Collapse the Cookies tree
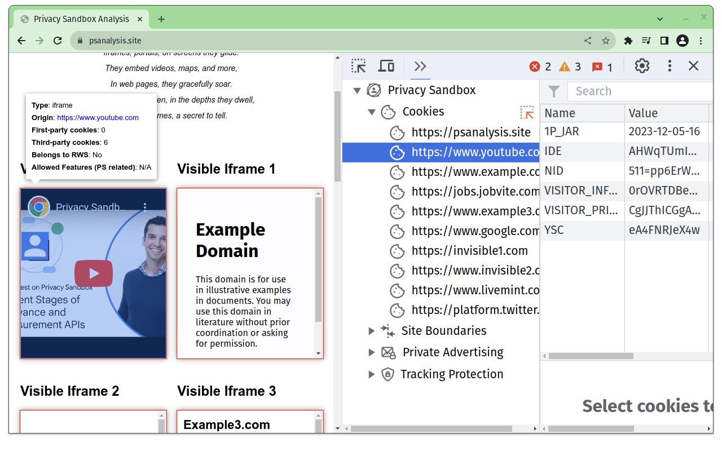Image resolution: width=722 pixels, height=451 pixels. pyautogui.click(x=372, y=112)
